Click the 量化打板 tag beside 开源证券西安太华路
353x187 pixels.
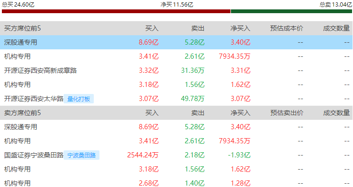pyautogui.click(x=79, y=99)
